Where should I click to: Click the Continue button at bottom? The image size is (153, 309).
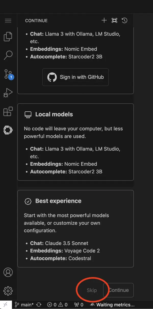pos(119,290)
